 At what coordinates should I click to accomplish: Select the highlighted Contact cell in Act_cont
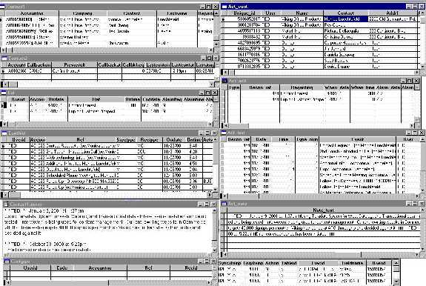click(x=345, y=19)
